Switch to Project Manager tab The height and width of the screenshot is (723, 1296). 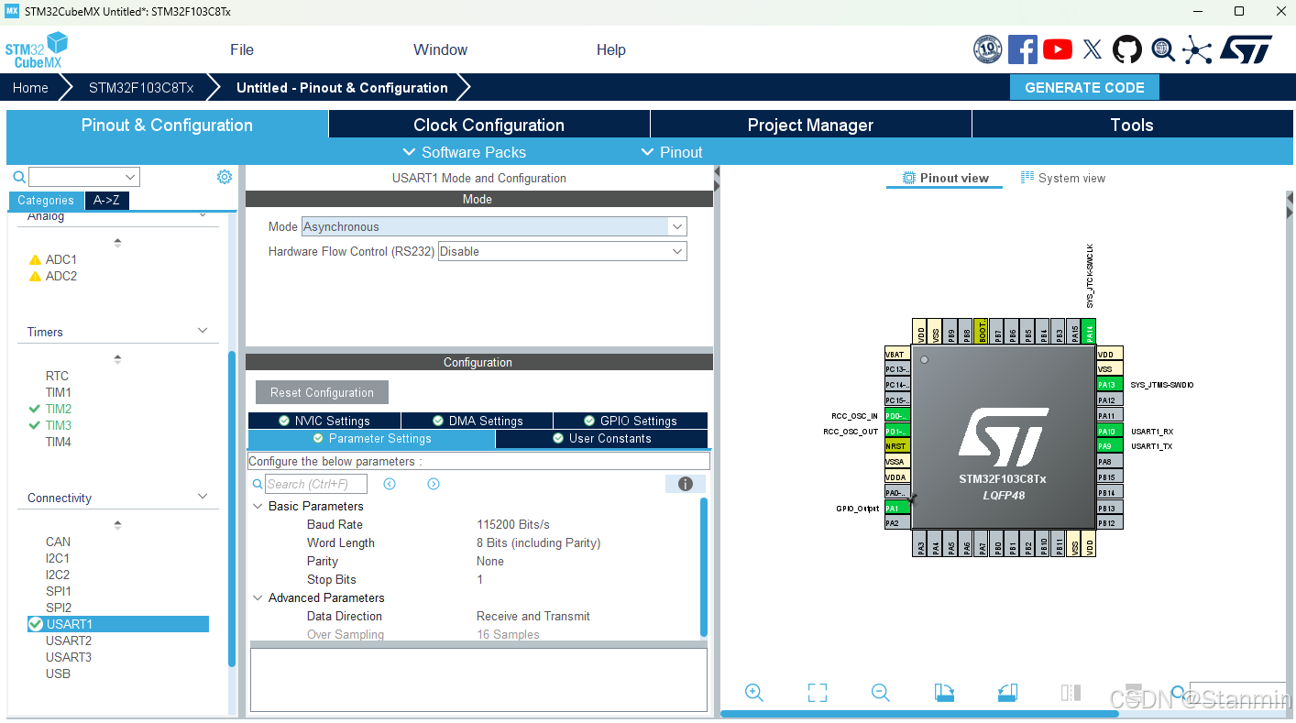point(810,125)
